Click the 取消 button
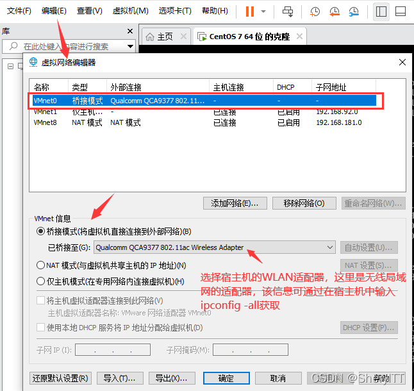This screenshot has width=414, height=391. click(x=278, y=378)
